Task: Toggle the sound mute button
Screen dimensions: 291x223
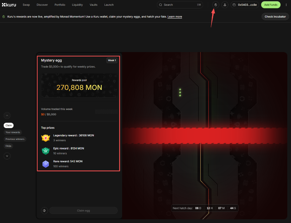Action: click(44, 210)
